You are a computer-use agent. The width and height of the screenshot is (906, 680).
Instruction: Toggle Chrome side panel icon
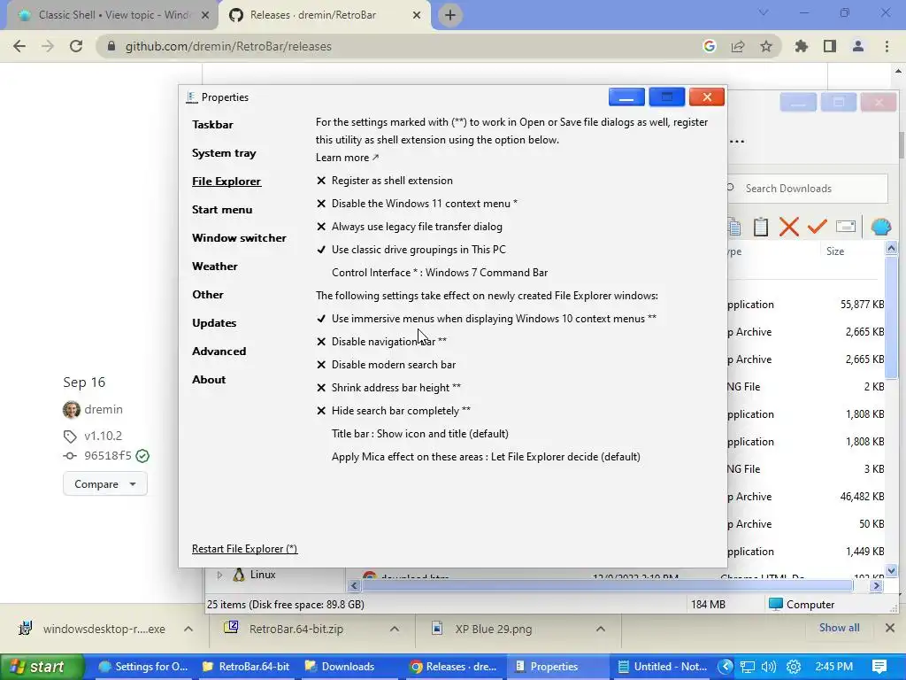(x=830, y=46)
